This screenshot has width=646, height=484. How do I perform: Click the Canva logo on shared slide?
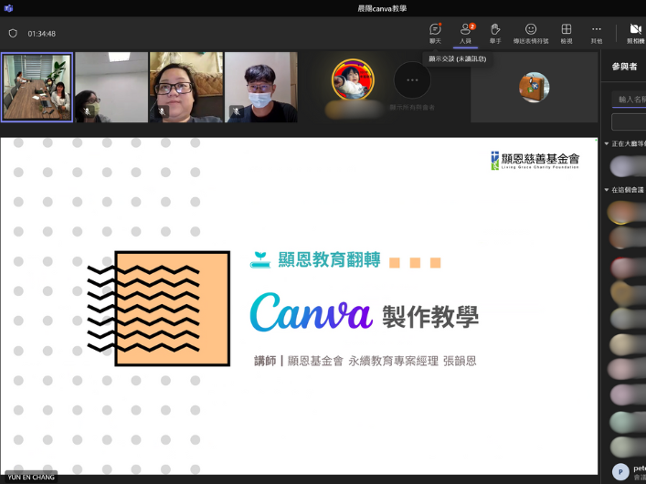(311, 312)
